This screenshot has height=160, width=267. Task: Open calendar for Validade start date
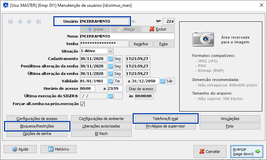(110, 81)
